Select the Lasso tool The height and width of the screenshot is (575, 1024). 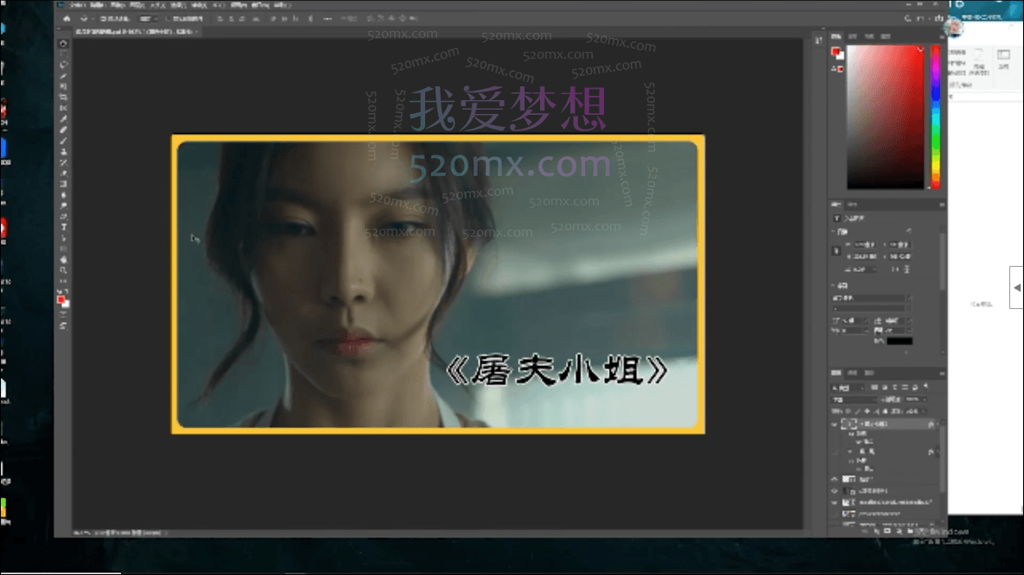point(63,66)
